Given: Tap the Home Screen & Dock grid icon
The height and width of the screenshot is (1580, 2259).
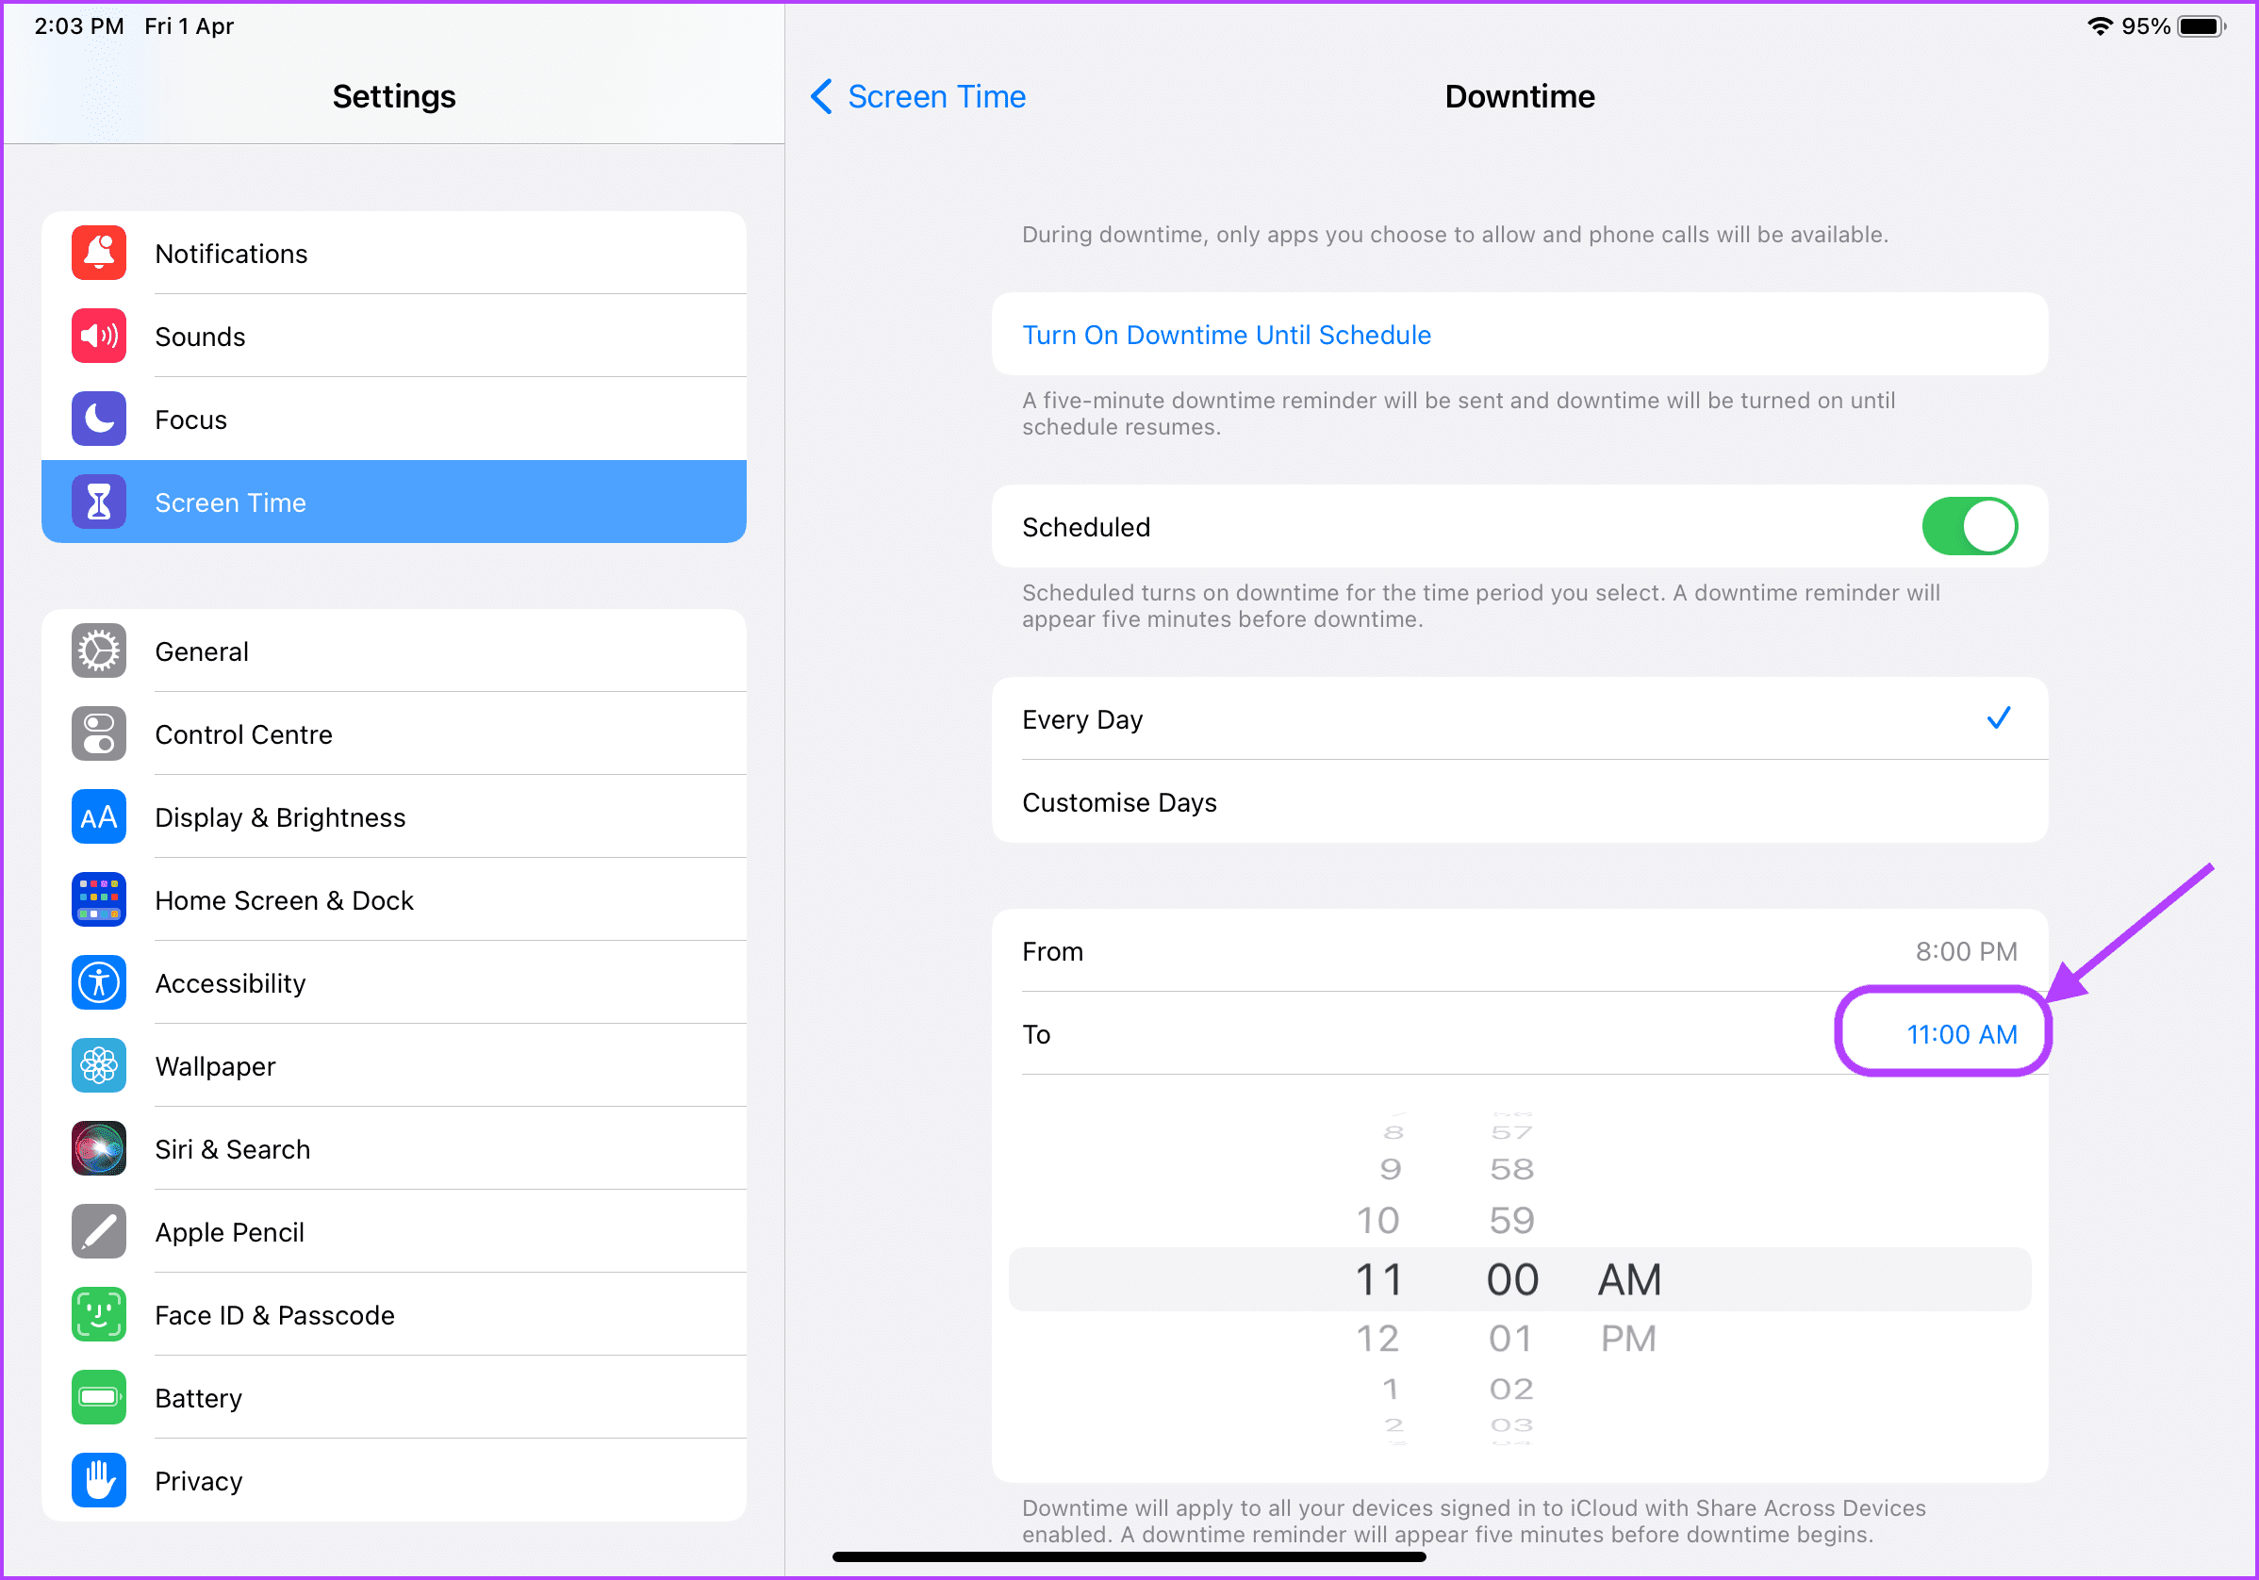Looking at the screenshot, I should [98, 899].
